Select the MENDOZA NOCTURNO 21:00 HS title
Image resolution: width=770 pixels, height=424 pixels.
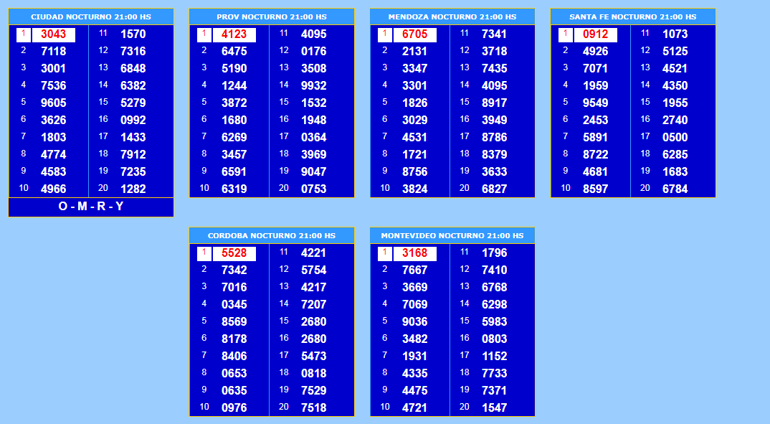tap(452, 17)
